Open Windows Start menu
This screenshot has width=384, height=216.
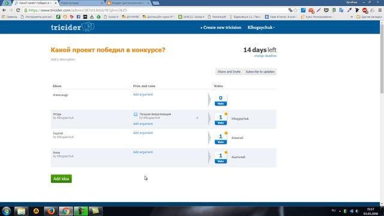pos(7,211)
